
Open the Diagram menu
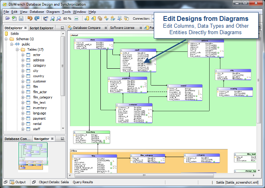pos(53,12)
